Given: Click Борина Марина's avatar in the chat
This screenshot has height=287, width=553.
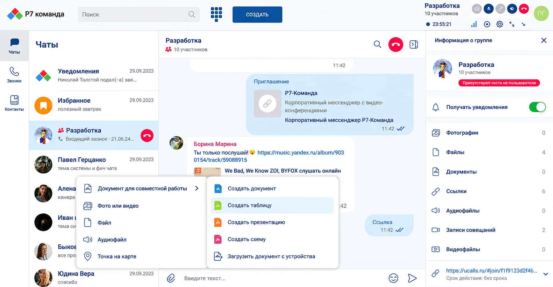Looking at the screenshot, I should pyautogui.click(x=176, y=143).
